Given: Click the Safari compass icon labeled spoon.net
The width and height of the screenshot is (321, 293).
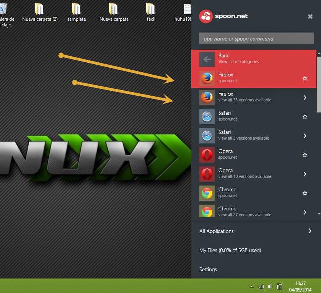Looking at the screenshot, I should click(x=207, y=117).
